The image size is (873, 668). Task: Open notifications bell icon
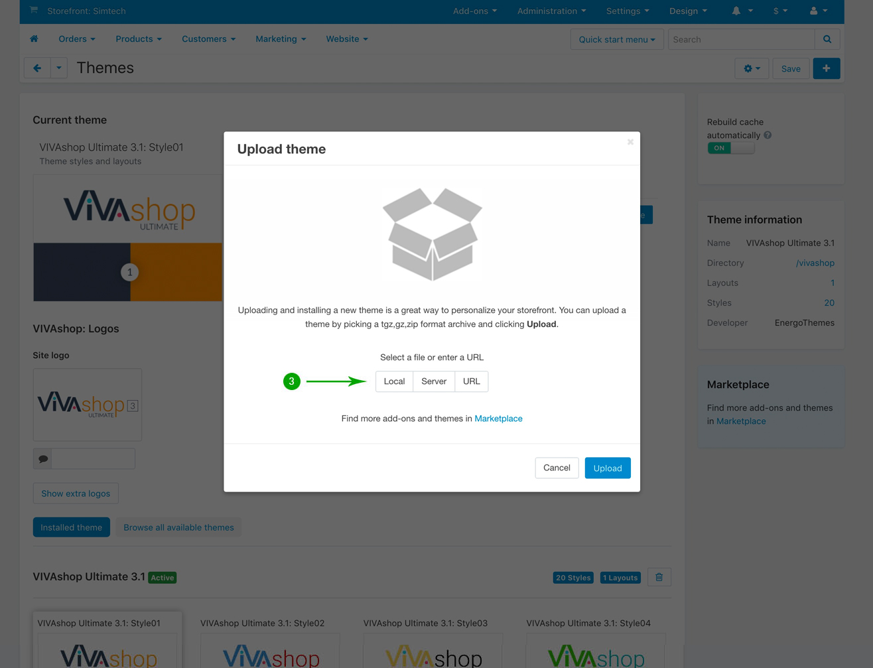(736, 11)
